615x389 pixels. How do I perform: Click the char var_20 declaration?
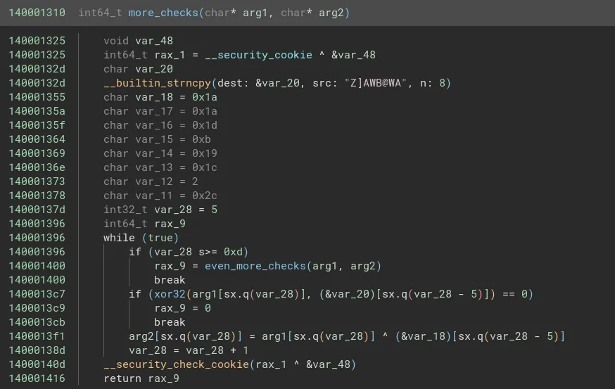138,69
